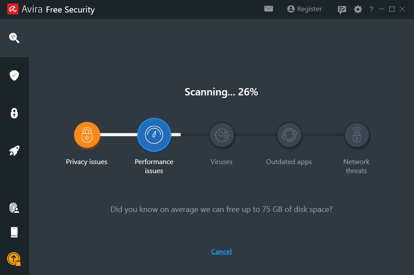Open settings via the gear icon
The image size is (414, 275).
(358, 9)
